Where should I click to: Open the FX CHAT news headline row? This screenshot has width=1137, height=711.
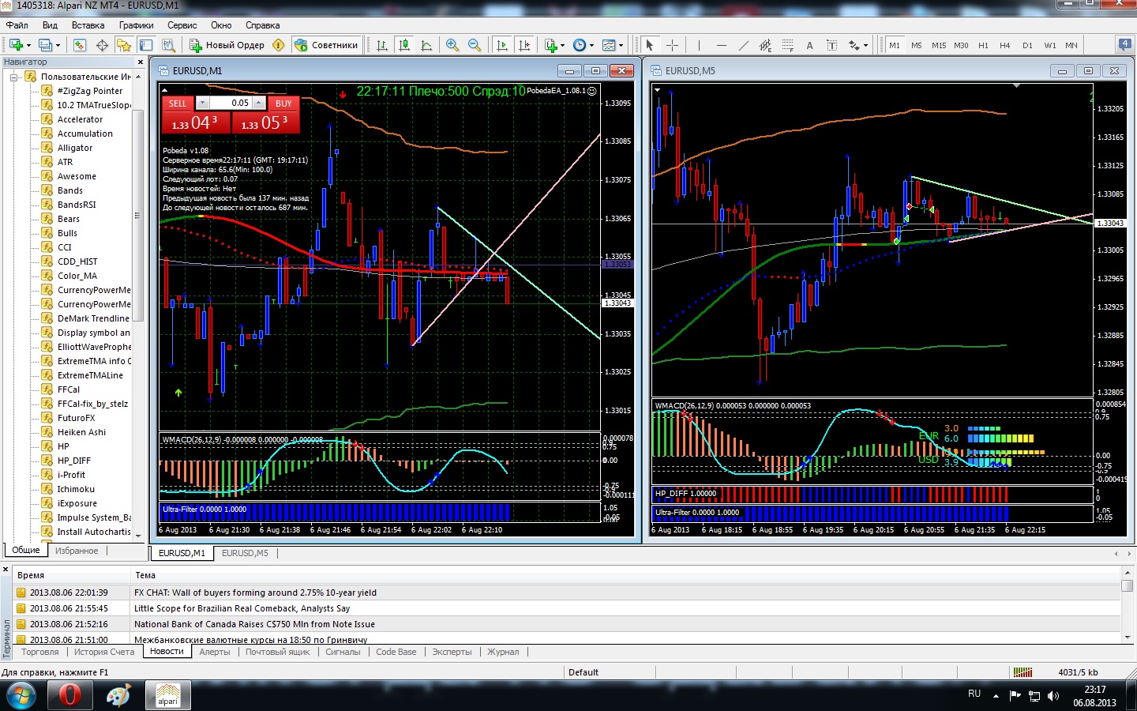pyautogui.click(x=567, y=592)
